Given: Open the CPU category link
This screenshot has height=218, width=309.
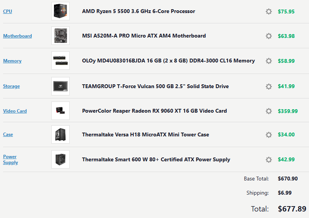Looking at the screenshot, I should pos(8,11).
